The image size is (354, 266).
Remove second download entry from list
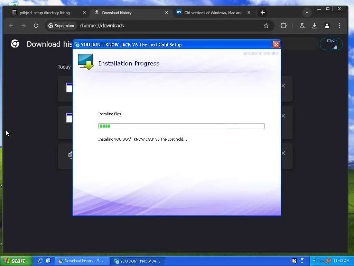283,116
